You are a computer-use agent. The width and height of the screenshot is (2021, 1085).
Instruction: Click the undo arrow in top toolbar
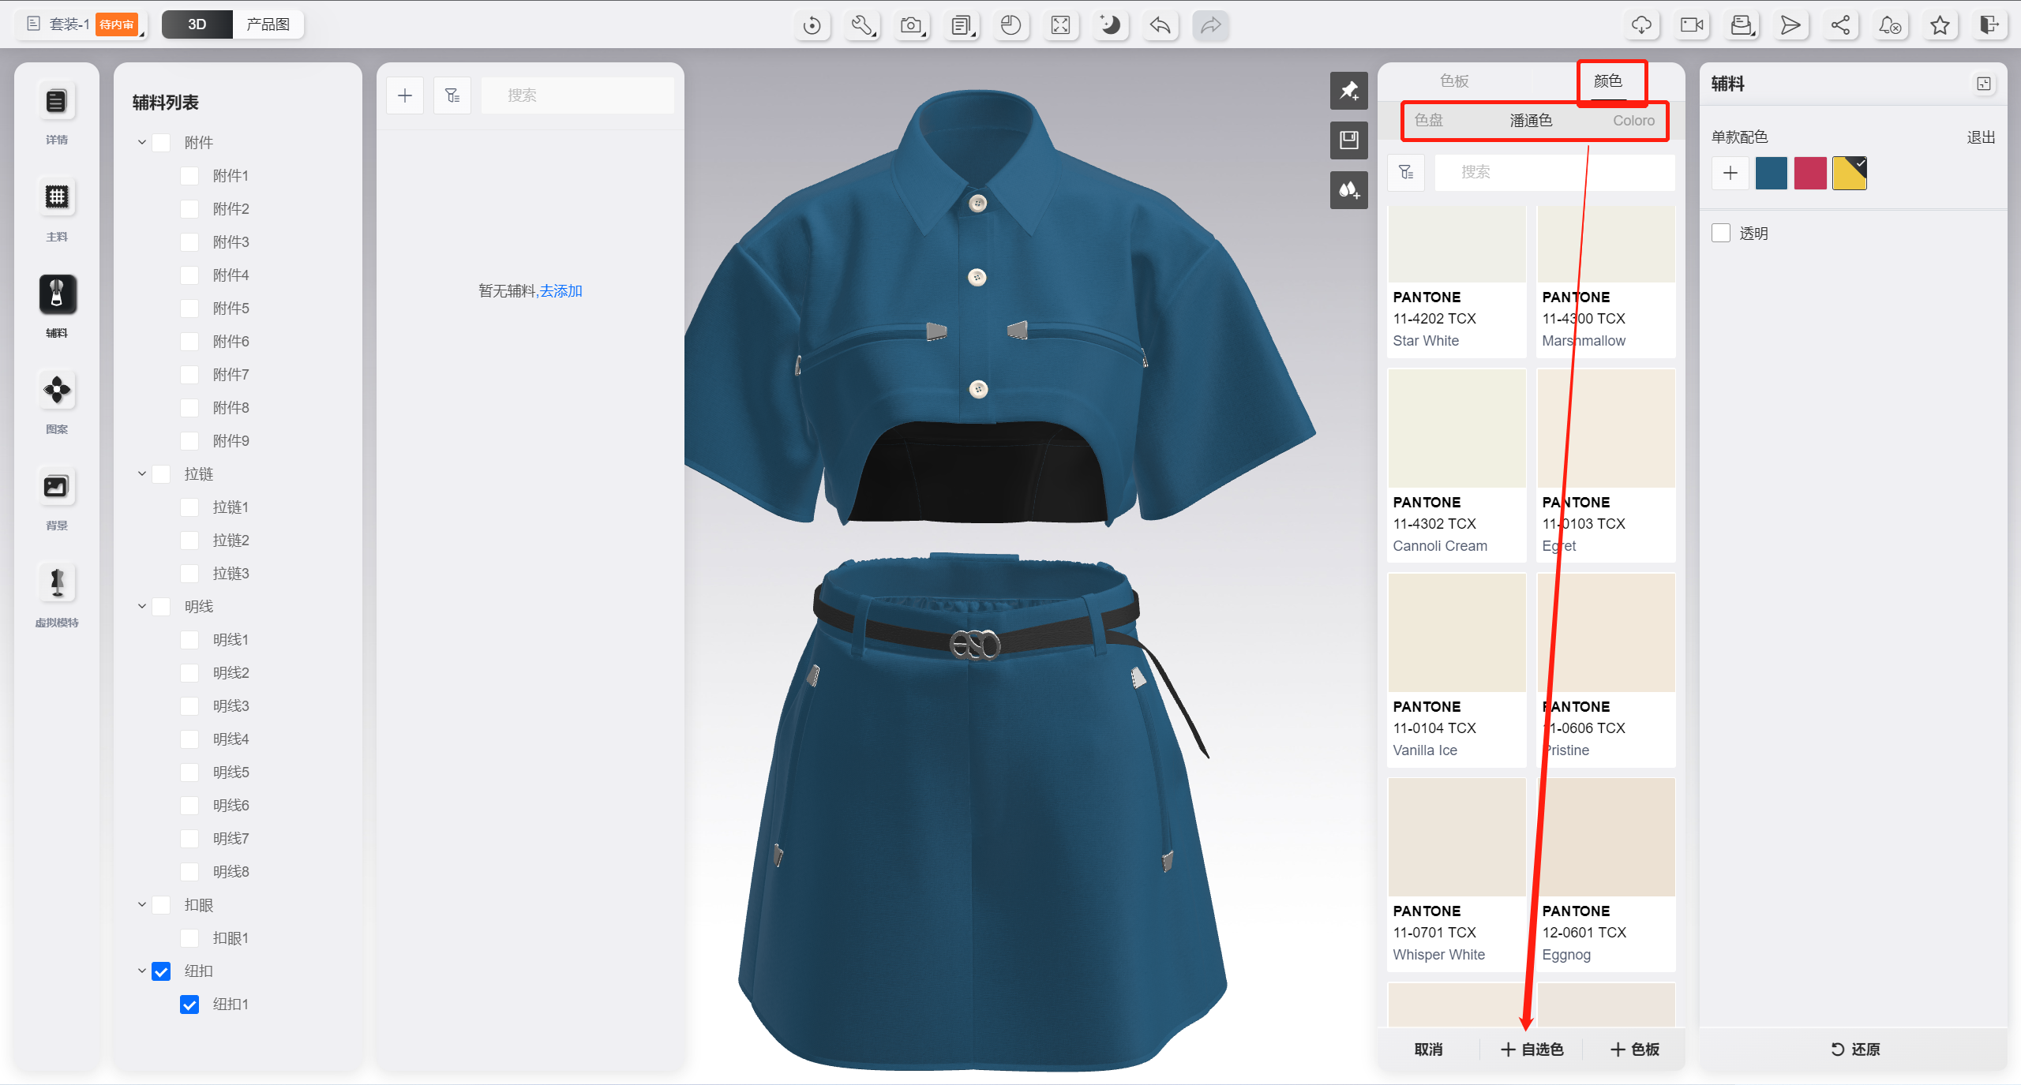coord(1160,25)
